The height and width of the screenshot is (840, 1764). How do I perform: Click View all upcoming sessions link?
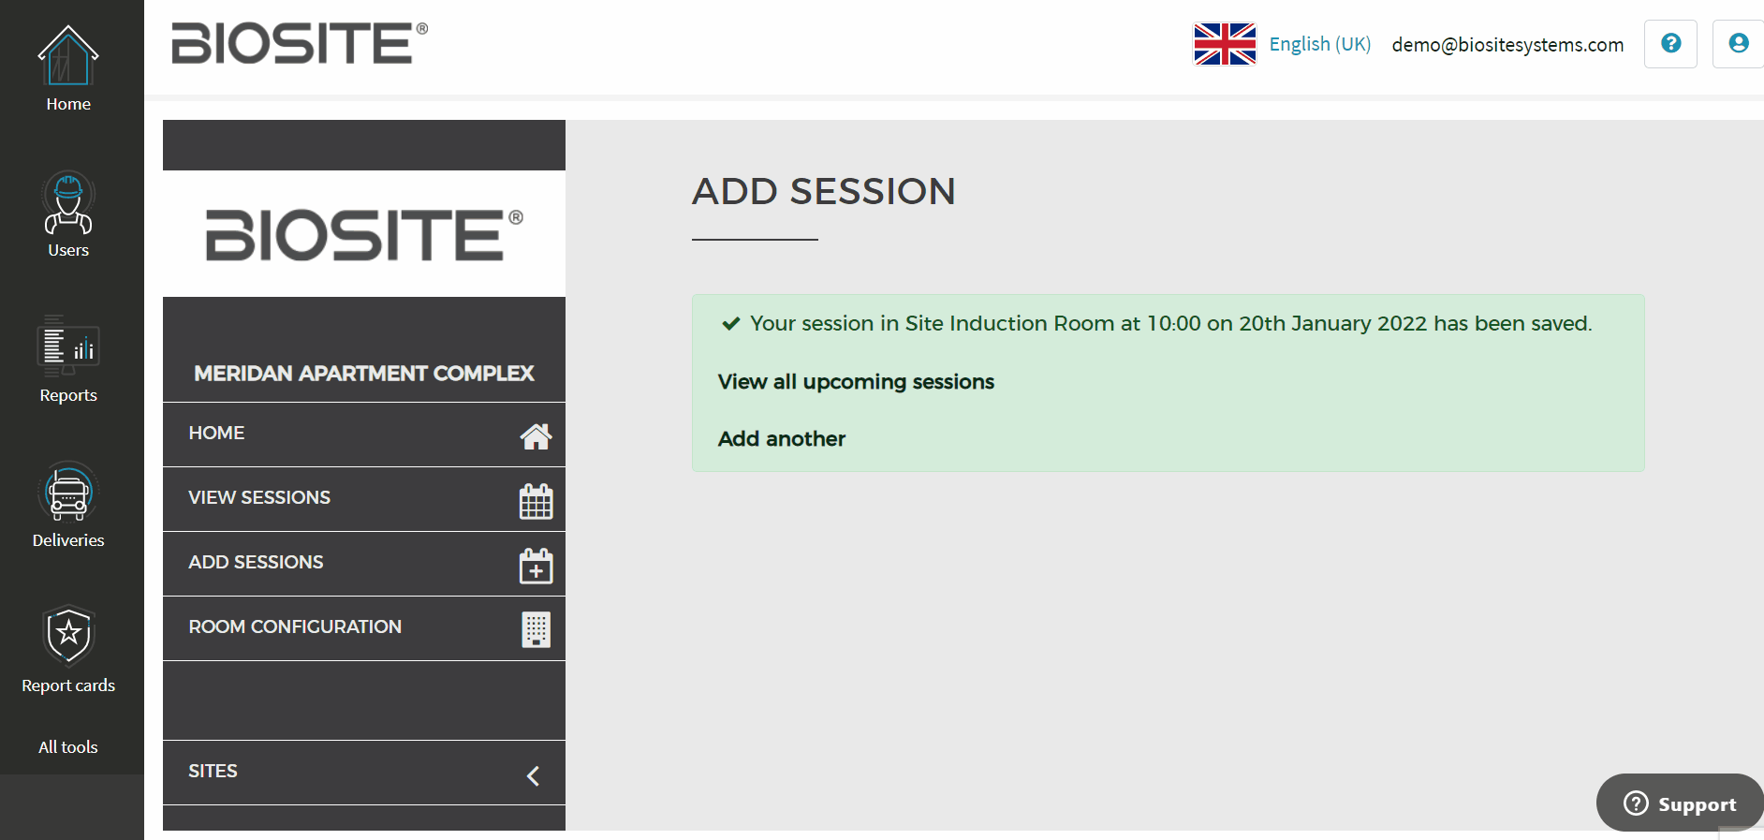point(856,382)
